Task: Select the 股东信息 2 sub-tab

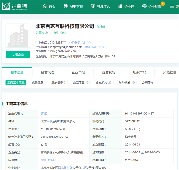Action: (x=59, y=83)
